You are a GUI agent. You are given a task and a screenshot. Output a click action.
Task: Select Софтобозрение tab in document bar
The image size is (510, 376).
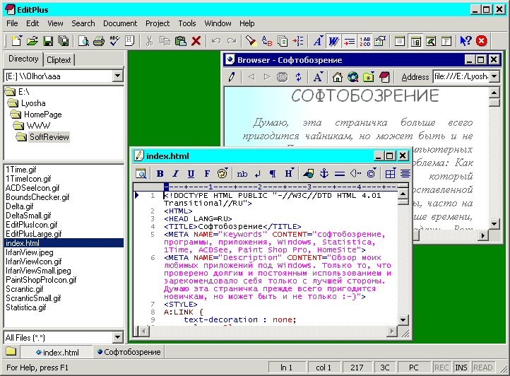[129, 352]
